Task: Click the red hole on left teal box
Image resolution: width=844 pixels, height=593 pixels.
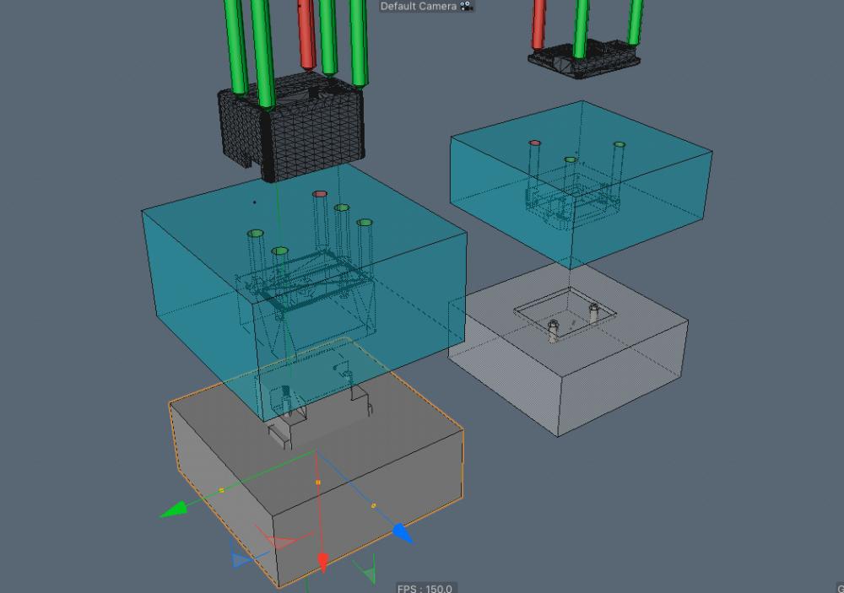Action: pos(320,194)
